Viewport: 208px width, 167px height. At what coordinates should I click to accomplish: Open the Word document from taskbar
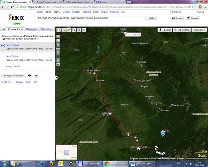tap(142, 164)
